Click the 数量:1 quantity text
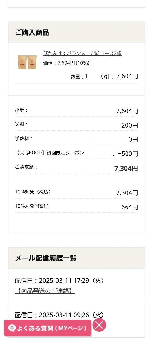 pos(79,76)
